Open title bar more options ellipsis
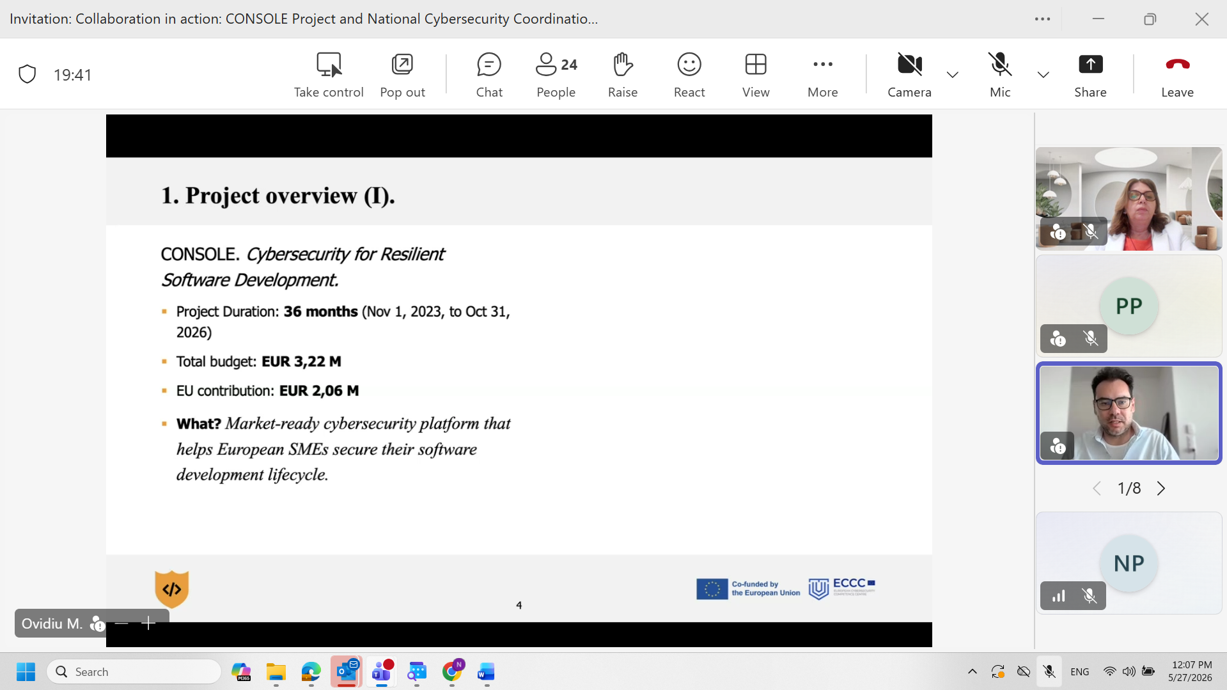This screenshot has height=690, width=1227. pos(1042,19)
